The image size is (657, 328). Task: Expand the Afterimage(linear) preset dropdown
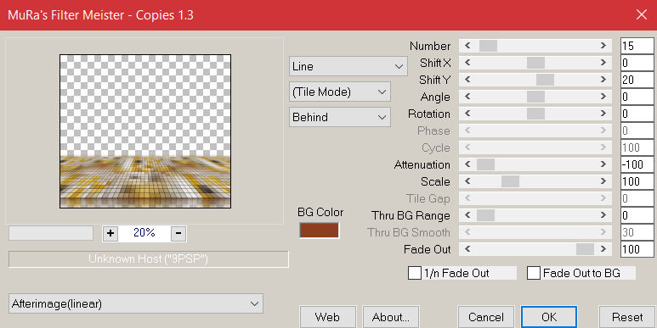[136, 303]
